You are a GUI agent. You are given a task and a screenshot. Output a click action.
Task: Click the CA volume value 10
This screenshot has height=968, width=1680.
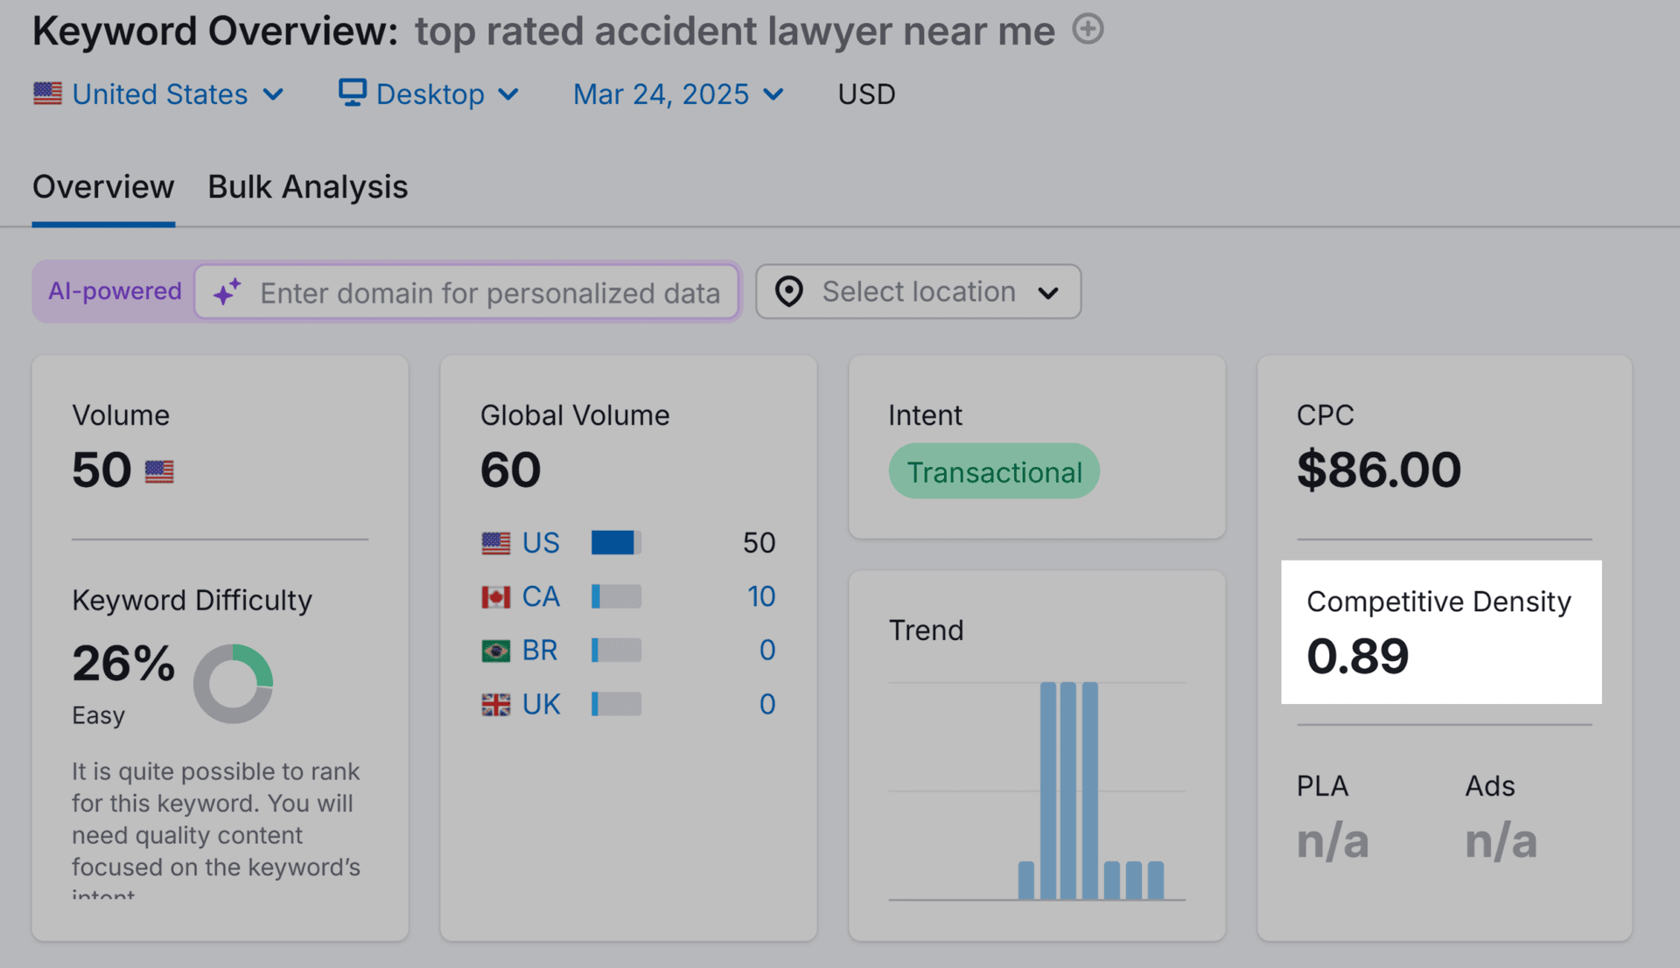coord(760,597)
